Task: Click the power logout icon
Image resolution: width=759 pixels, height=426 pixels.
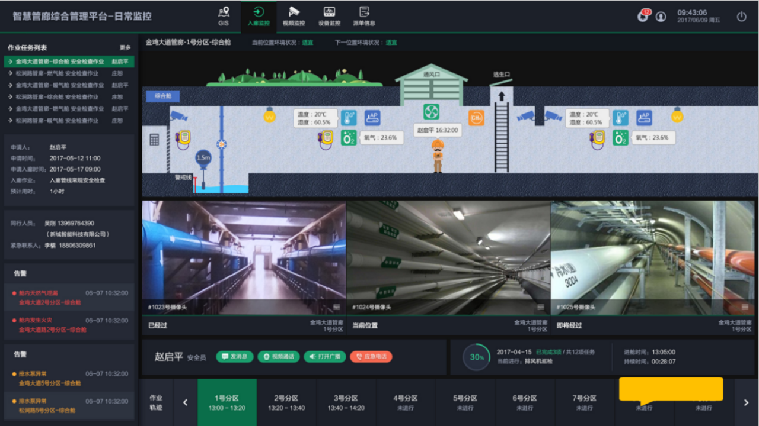Action: 741,17
